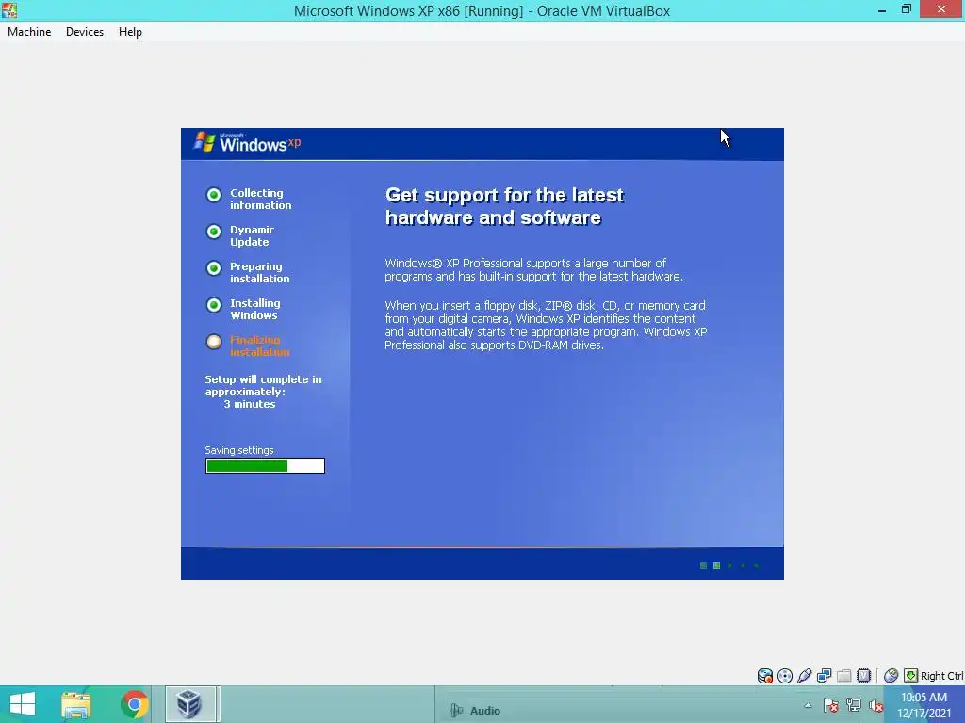Open the clock showing 10:05 AM
965x723 pixels.
(x=924, y=705)
